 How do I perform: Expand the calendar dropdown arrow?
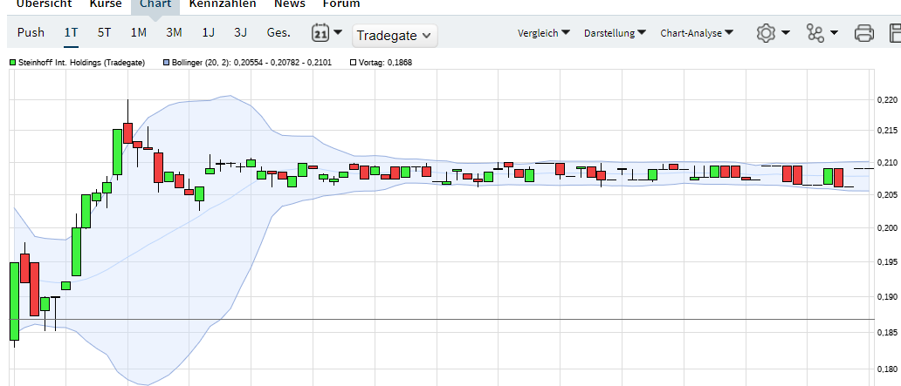pyautogui.click(x=337, y=32)
